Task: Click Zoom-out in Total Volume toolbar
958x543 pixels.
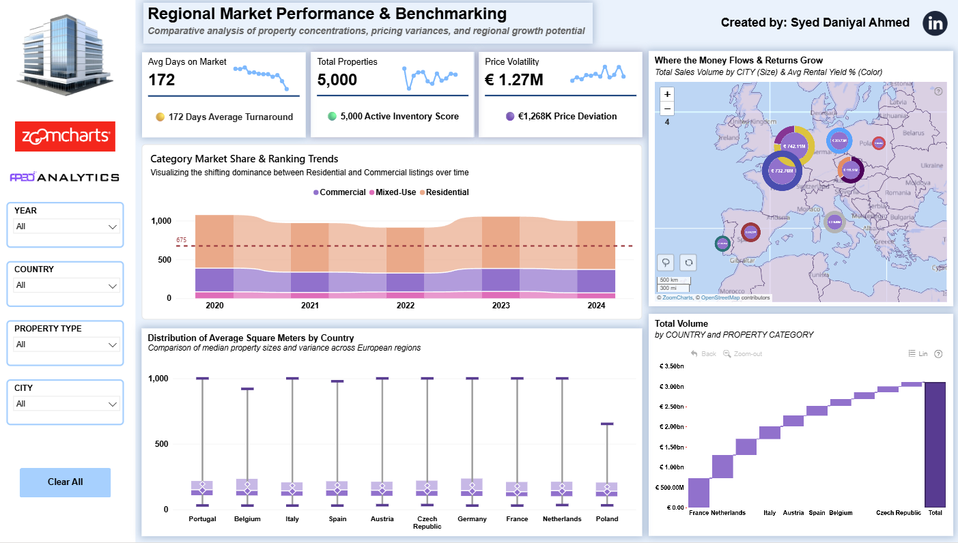Action: 742,354
